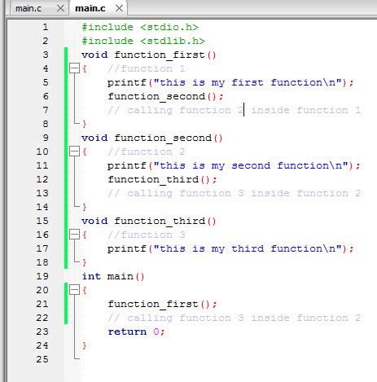Click line number 1 in the gutter

tap(46, 27)
